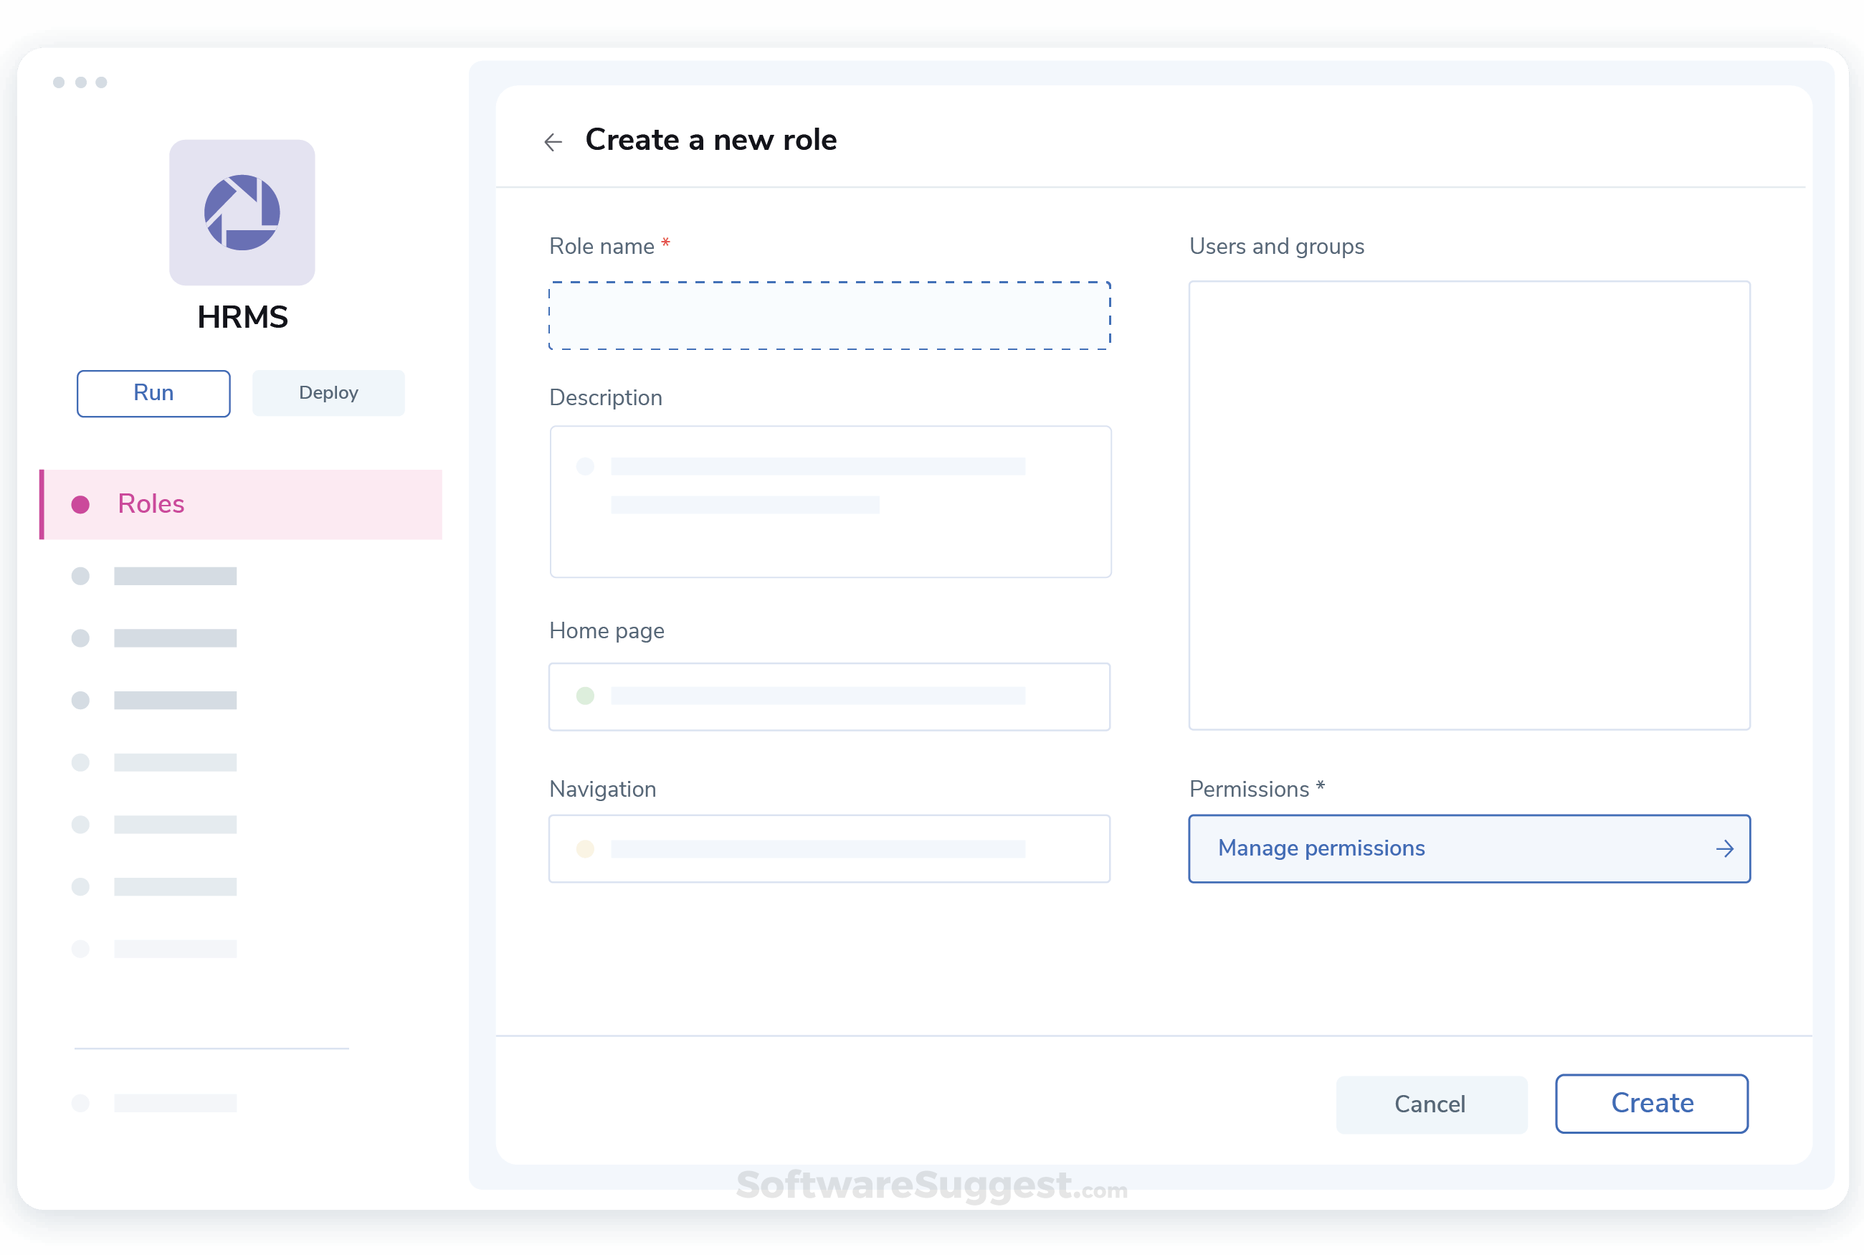Click the HRMS application logo icon
The width and height of the screenshot is (1864, 1255).
[x=242, y=213]
